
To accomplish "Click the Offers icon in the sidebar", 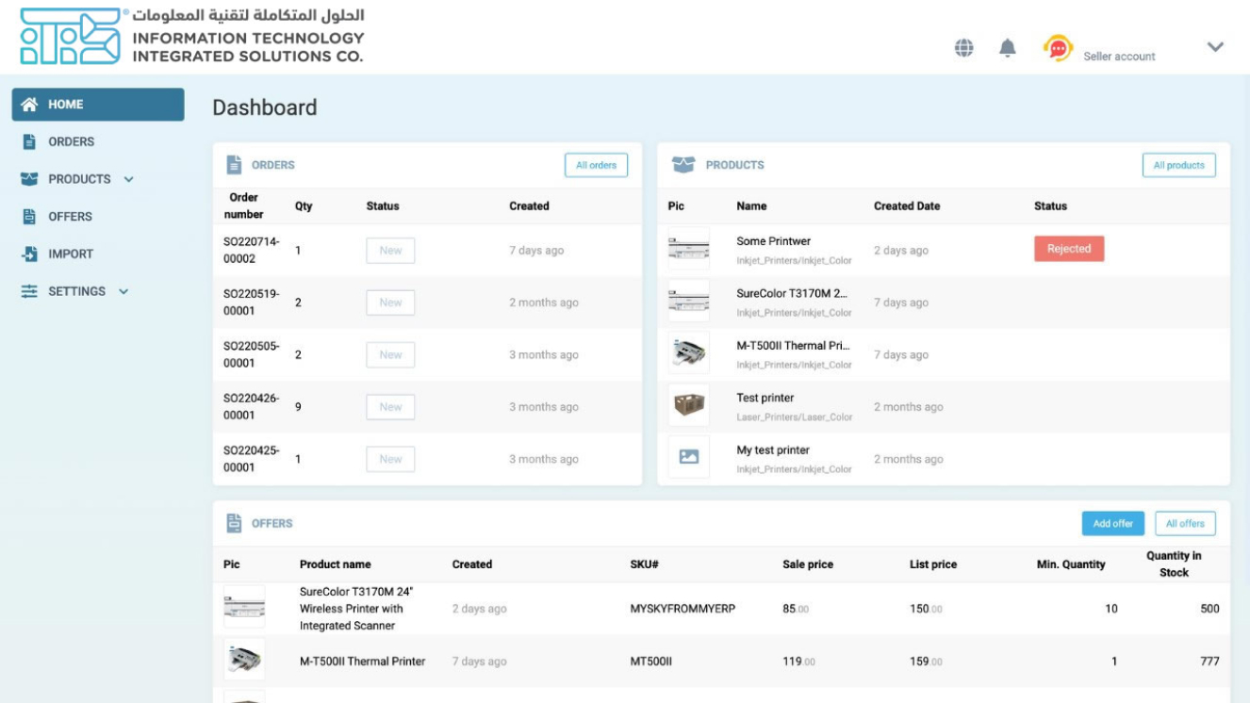I will 29,217.
